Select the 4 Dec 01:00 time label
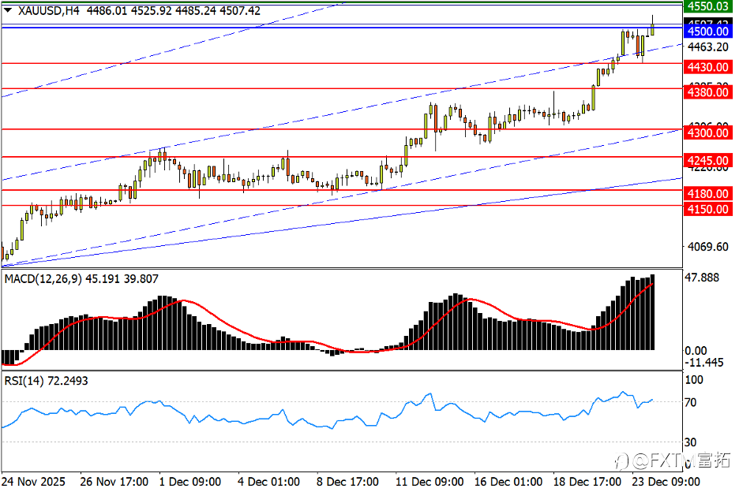Screen dimensions: 739x492 (x=268, y=482)
